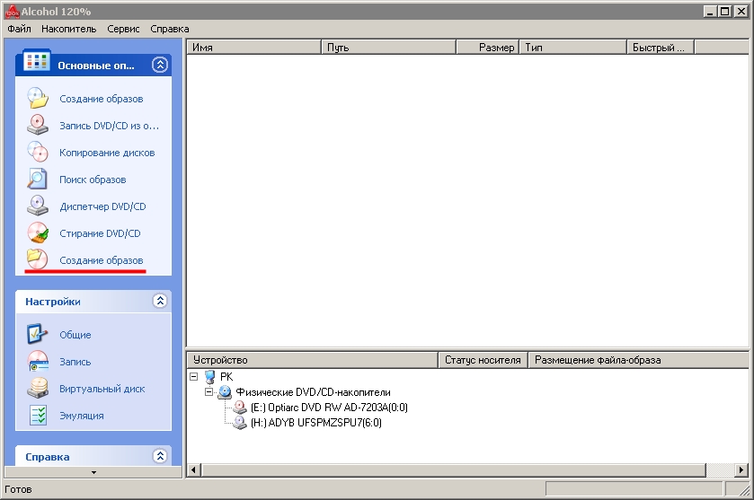Open the Общие settings link
This screenshot has width=754, height=500.
click(x=75, y=335)
